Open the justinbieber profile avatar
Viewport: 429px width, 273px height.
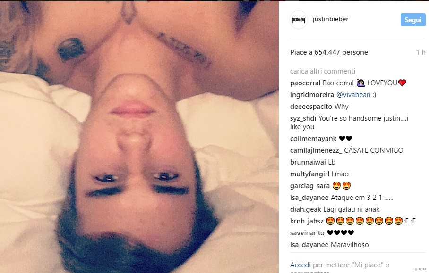(x=299, y=20)
